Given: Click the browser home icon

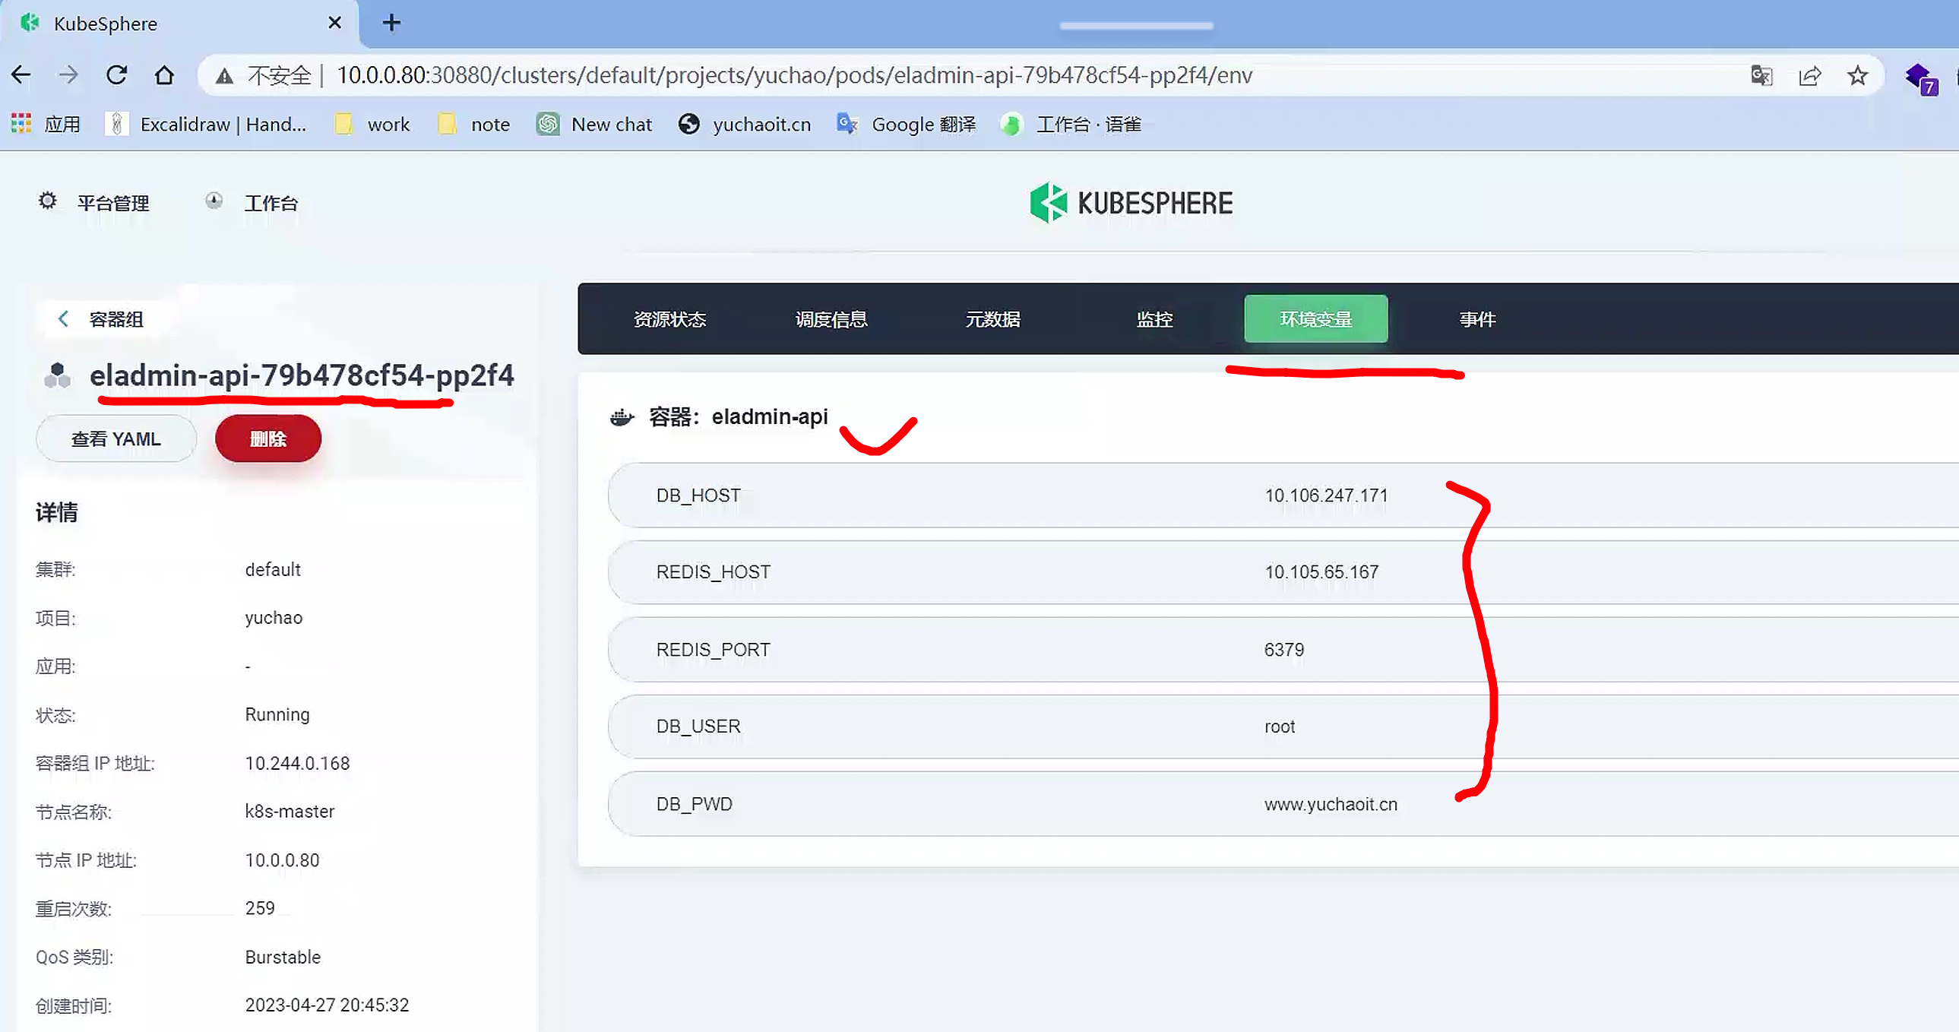Looking at the screenshot, I should click(x=164, y=75).
